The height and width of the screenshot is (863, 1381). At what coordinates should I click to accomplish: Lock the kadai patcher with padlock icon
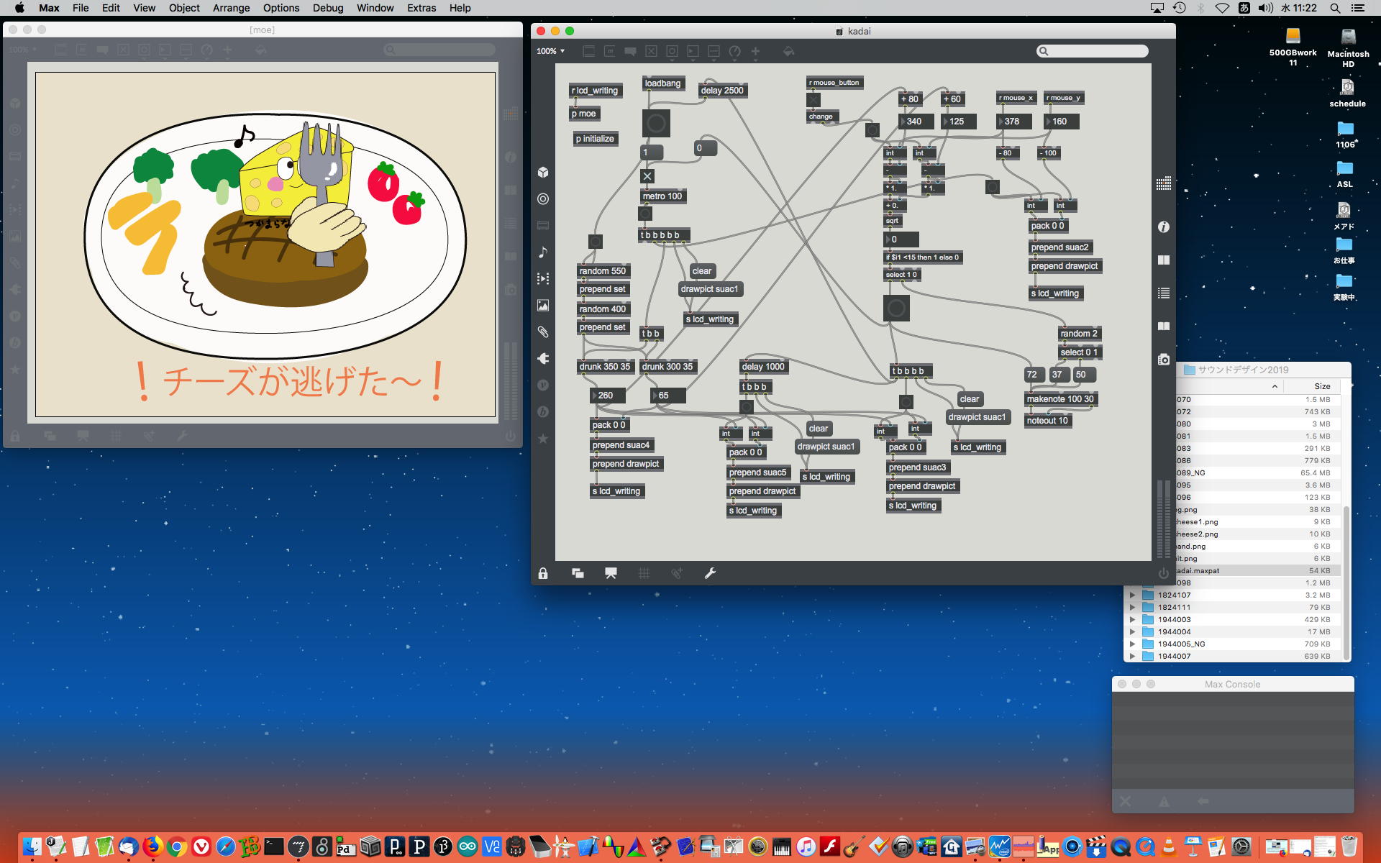click(x=543, y=573)
